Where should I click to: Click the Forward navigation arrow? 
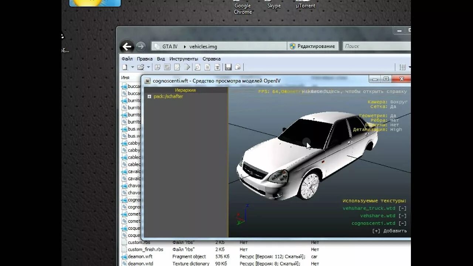140,46
